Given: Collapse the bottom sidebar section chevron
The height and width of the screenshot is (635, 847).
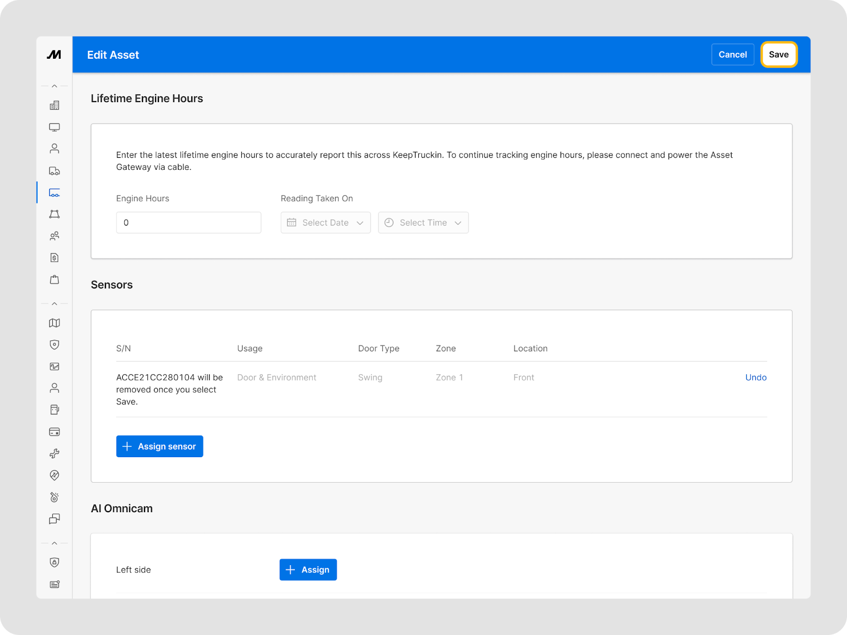Looking at the screenshot, I should (x=54, y=543).
